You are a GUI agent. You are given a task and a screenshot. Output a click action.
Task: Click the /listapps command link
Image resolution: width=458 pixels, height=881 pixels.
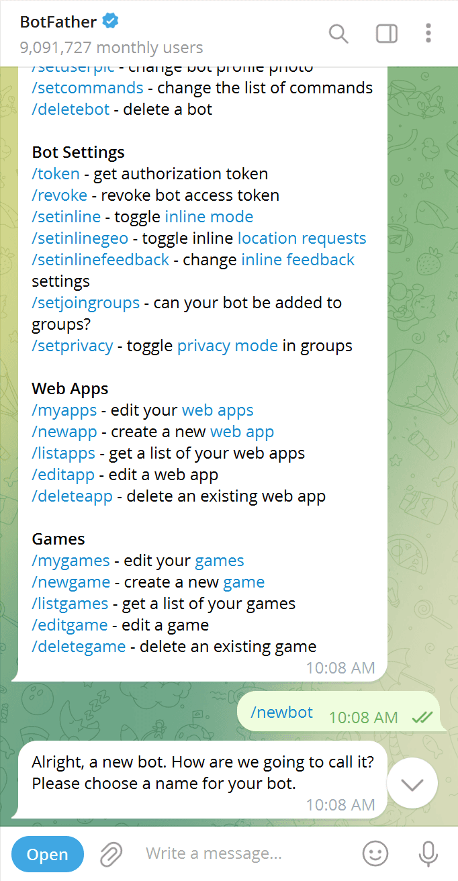(64, 453)
